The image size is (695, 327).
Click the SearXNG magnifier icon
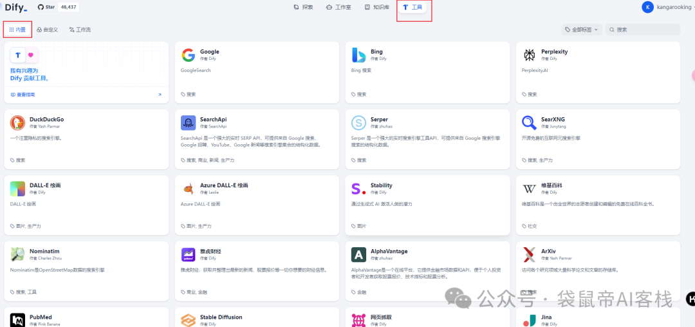click(530, 122)
